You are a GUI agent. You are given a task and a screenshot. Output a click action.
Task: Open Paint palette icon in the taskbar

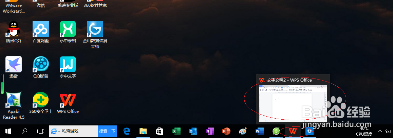coord(243,131)
